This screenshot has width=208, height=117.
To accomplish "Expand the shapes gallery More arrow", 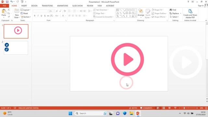I will [136, 16].
